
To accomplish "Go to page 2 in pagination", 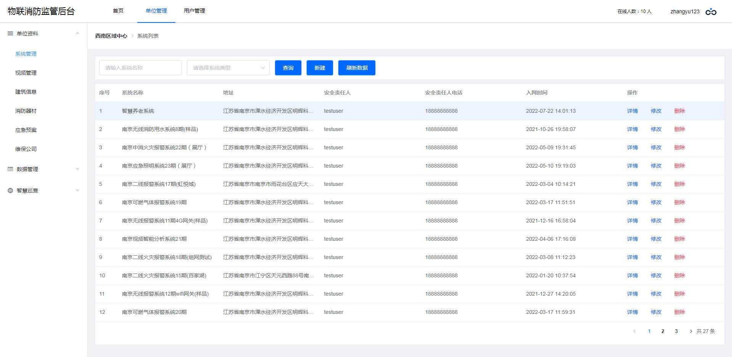I will [x=663, y=331].
